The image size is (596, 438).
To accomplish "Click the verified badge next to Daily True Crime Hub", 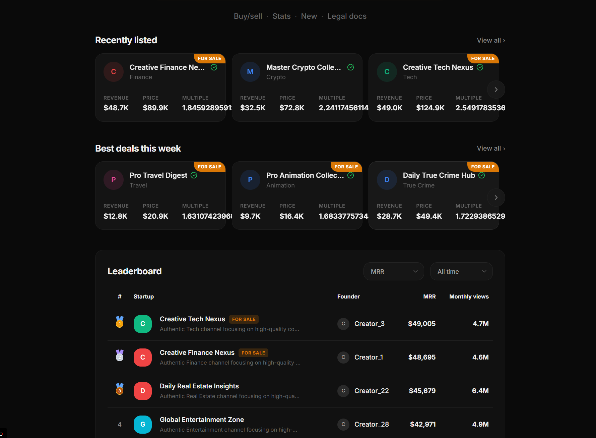I will coord(482,175).
